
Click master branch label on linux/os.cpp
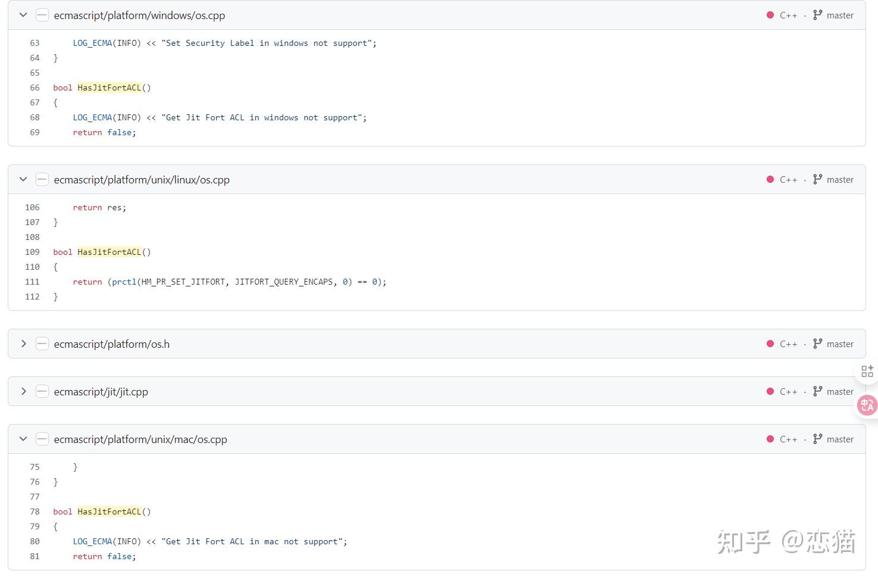coord(840,180)
